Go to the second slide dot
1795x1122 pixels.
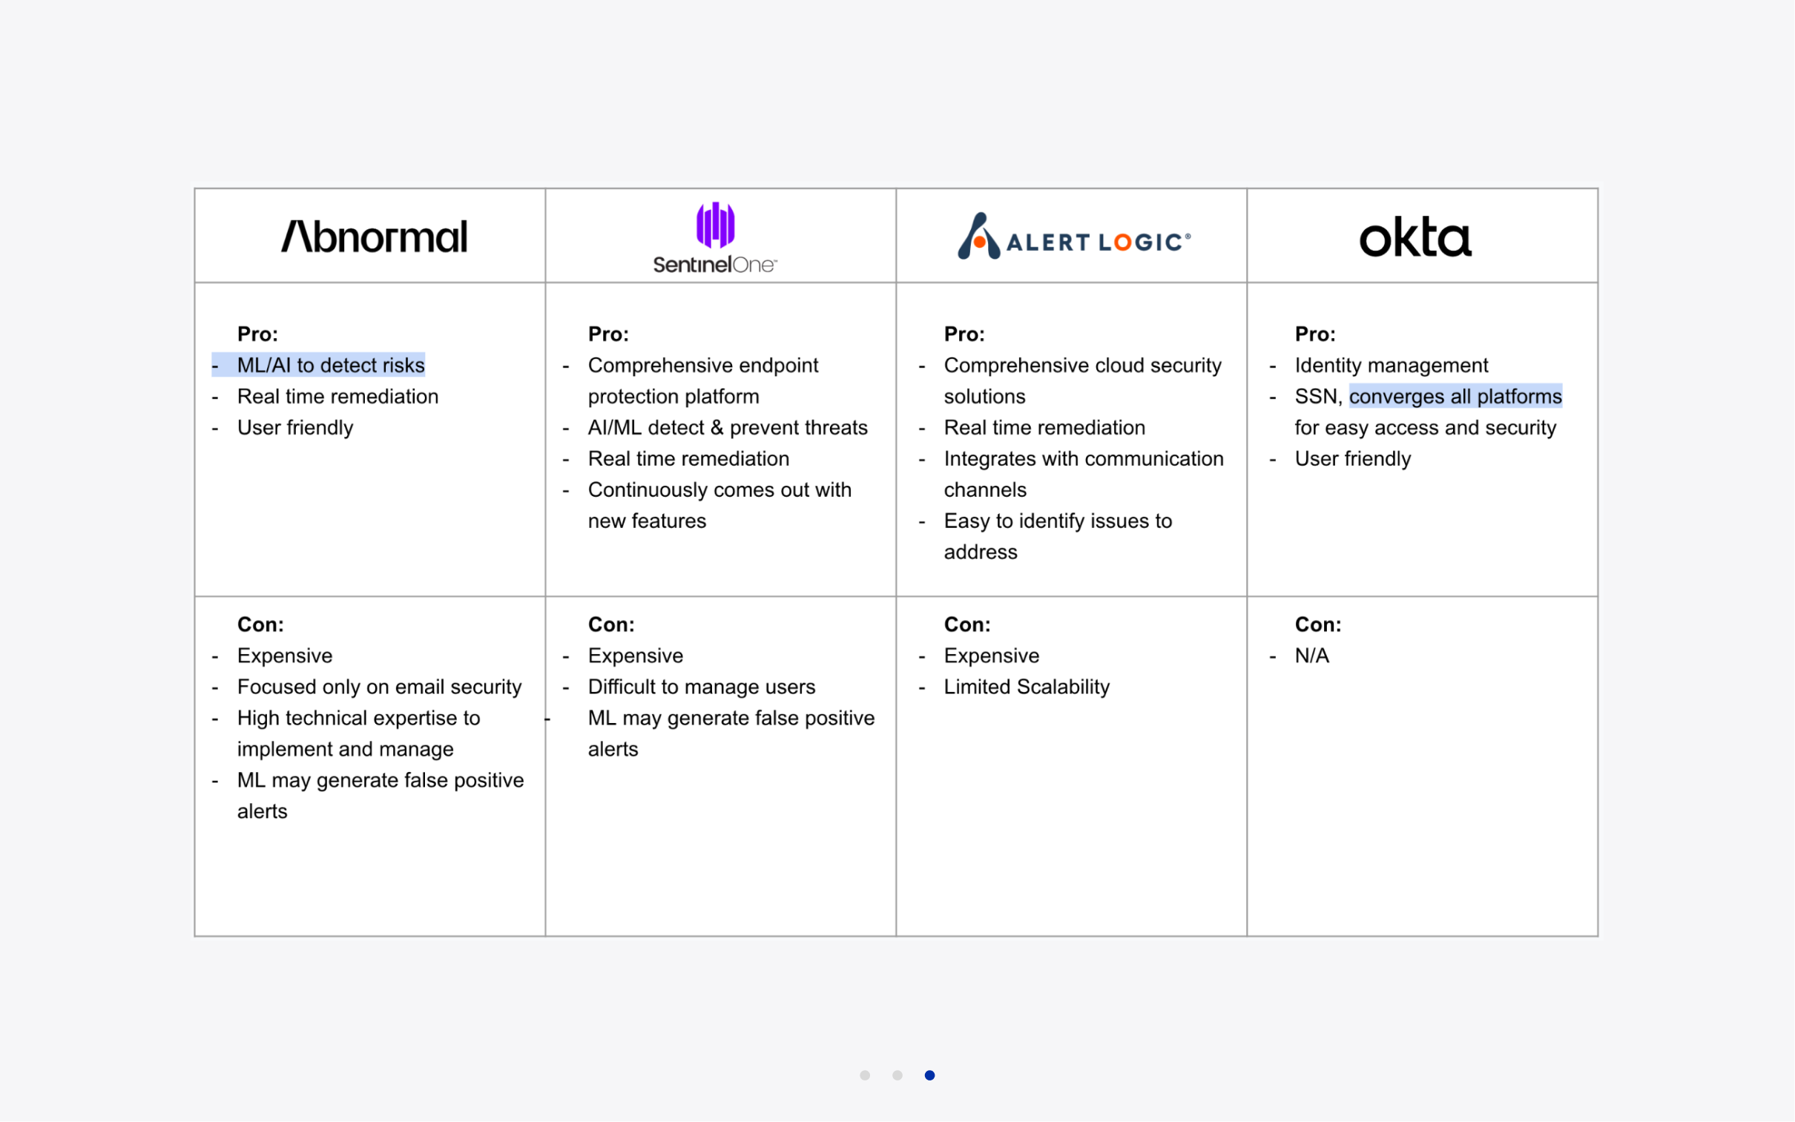click(x=897, y=1075)
